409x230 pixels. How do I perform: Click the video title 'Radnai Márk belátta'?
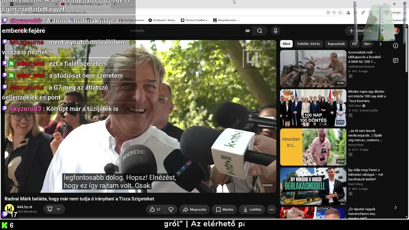(79, 199)
